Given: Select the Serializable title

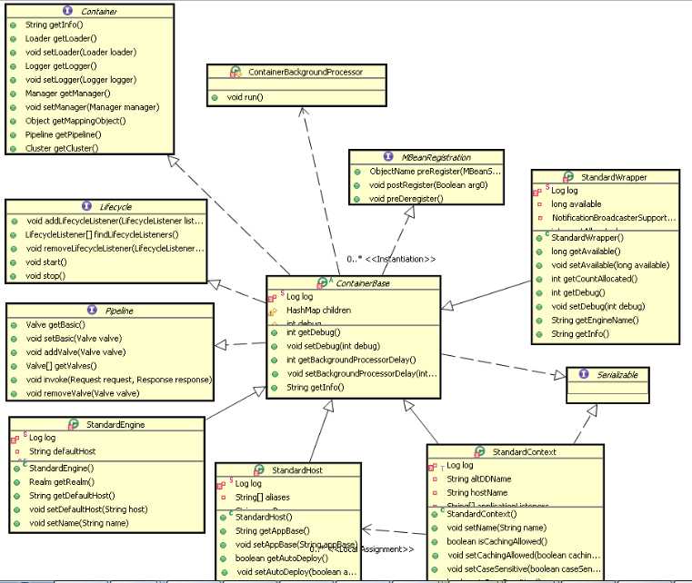Looking at the screenshot, I should 617,374.
